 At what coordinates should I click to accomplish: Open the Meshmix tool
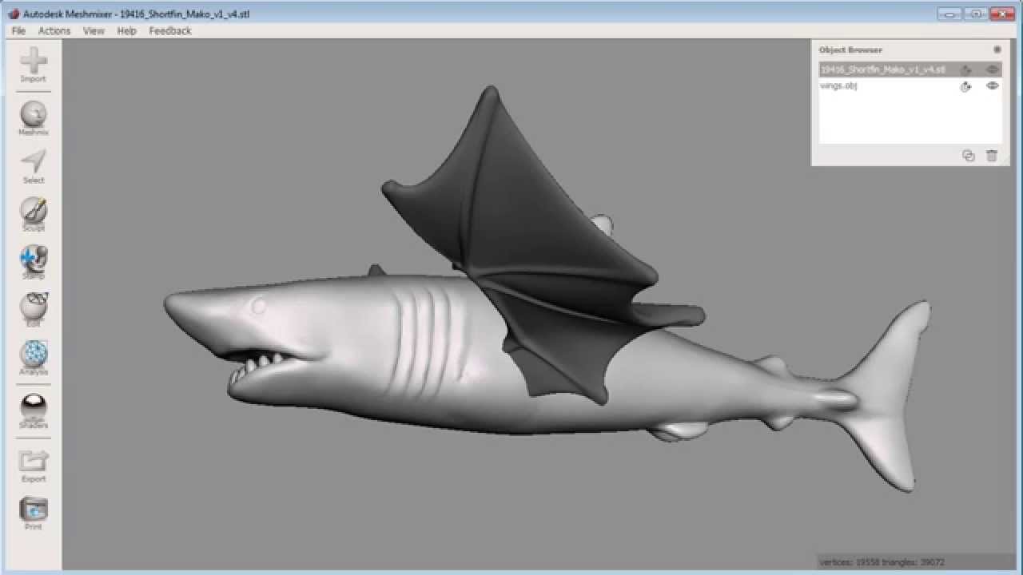tap(33, 119)
